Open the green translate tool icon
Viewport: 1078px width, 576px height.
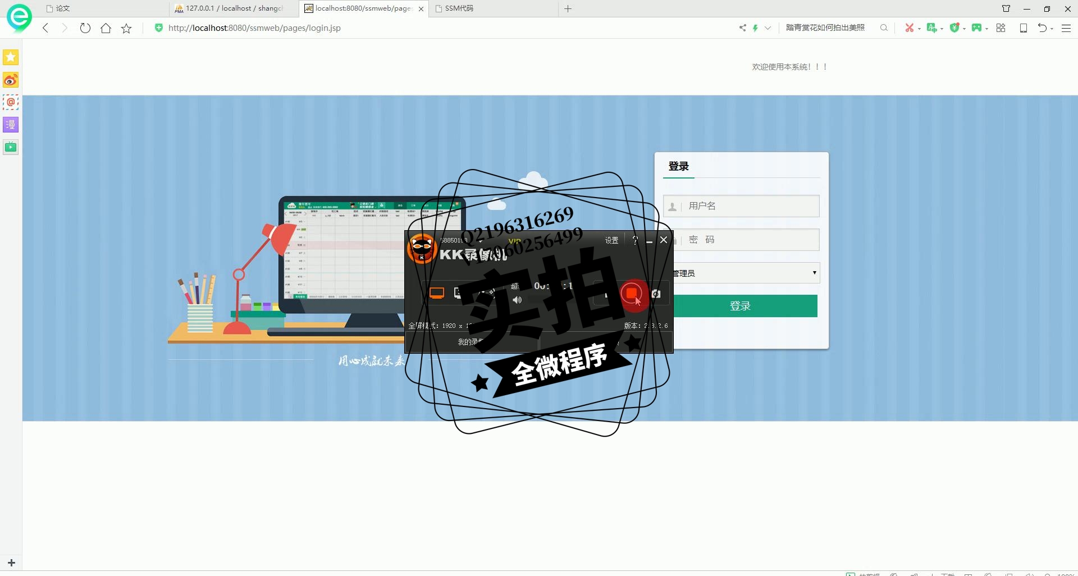point(931,28)
